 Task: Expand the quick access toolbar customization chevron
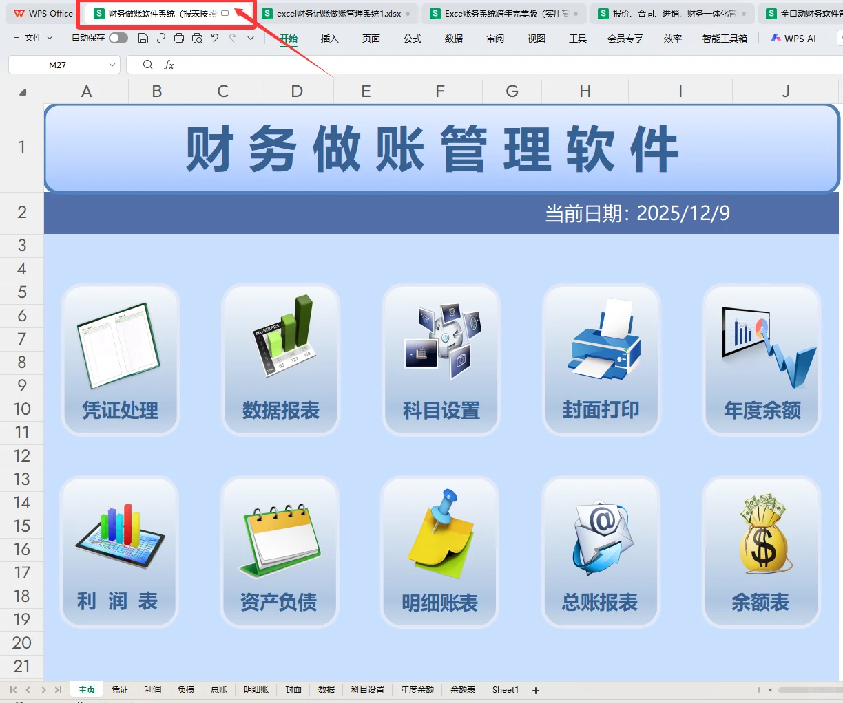[x=249, y=39]
